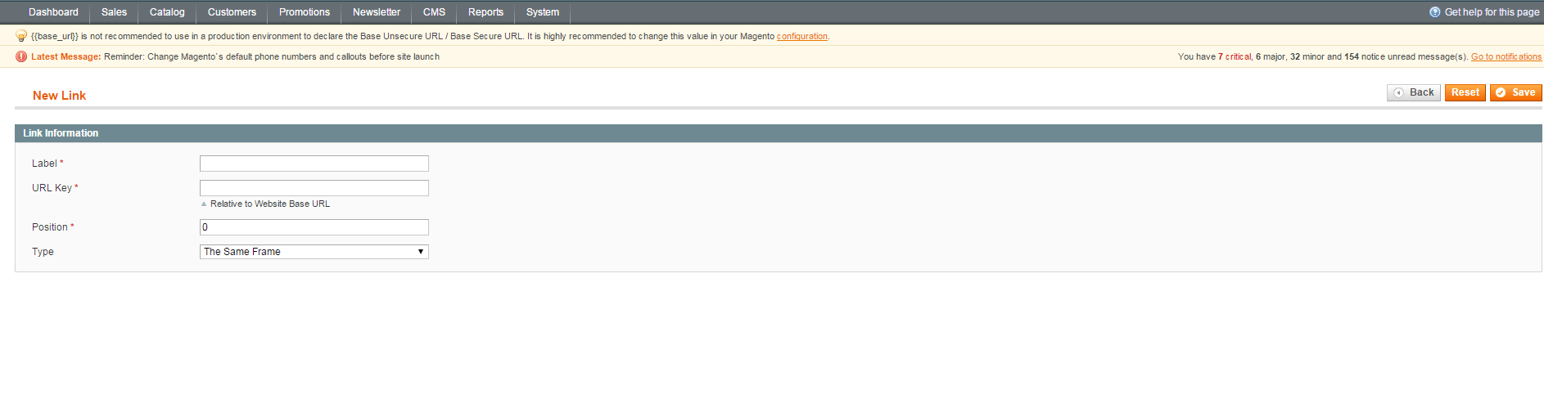Follow the configuration link in the warning
The height and width of the screenshot is (399, 1544).
801,37
